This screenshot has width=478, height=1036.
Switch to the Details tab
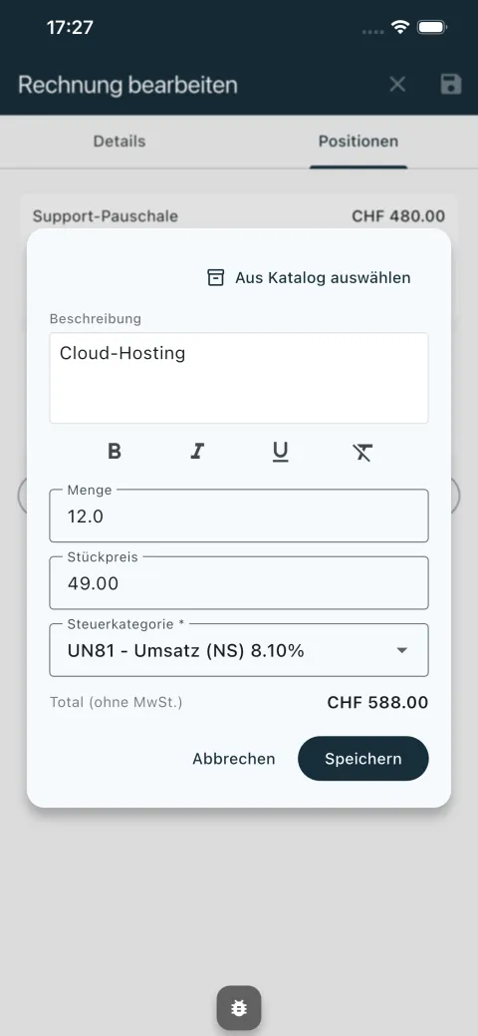(119, 142)
